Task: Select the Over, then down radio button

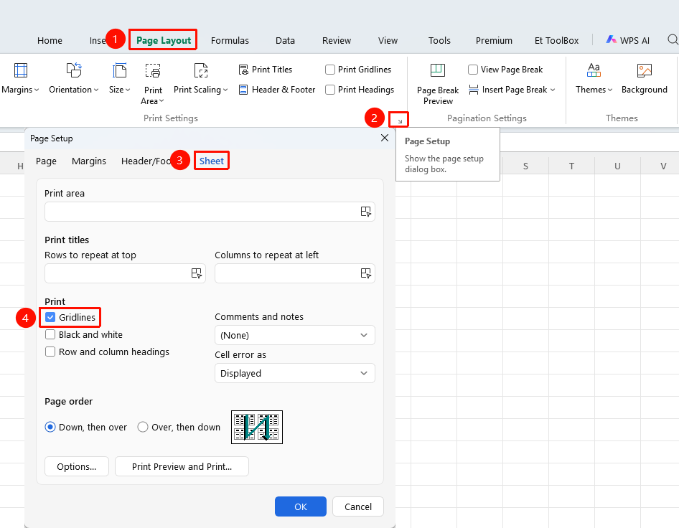Action: tap(142, 427)
